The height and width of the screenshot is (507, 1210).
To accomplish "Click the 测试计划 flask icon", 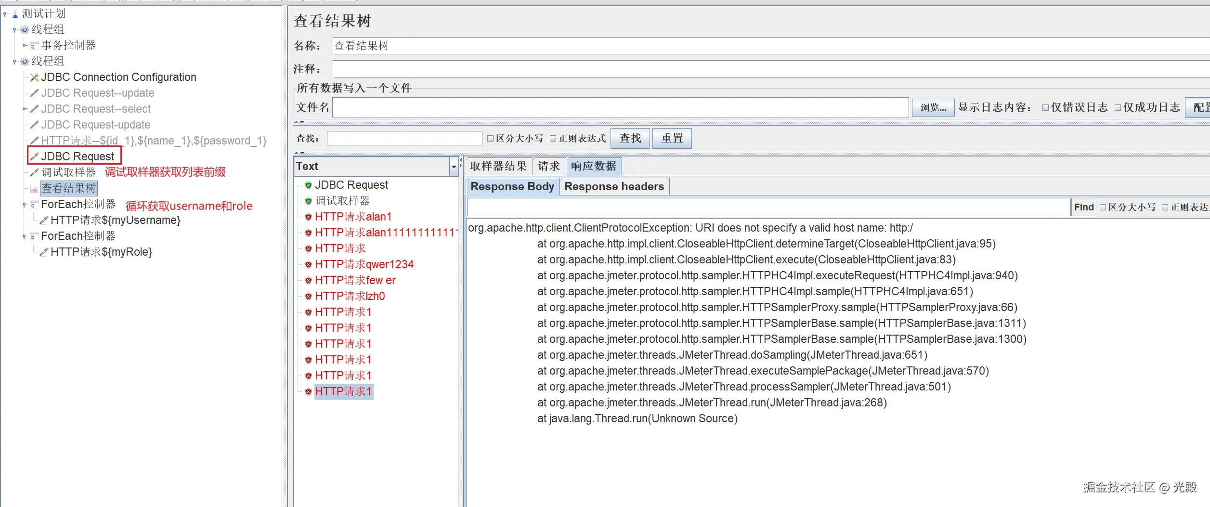I will pyautogui.click(x=15, y=14).
